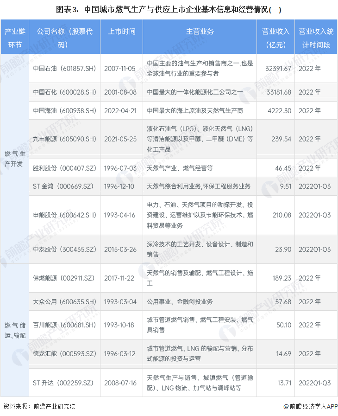Click the 上市时间 column header
The width and height of the screenshot is (338, 416).
pyautogui.click(x=121, y=32)
